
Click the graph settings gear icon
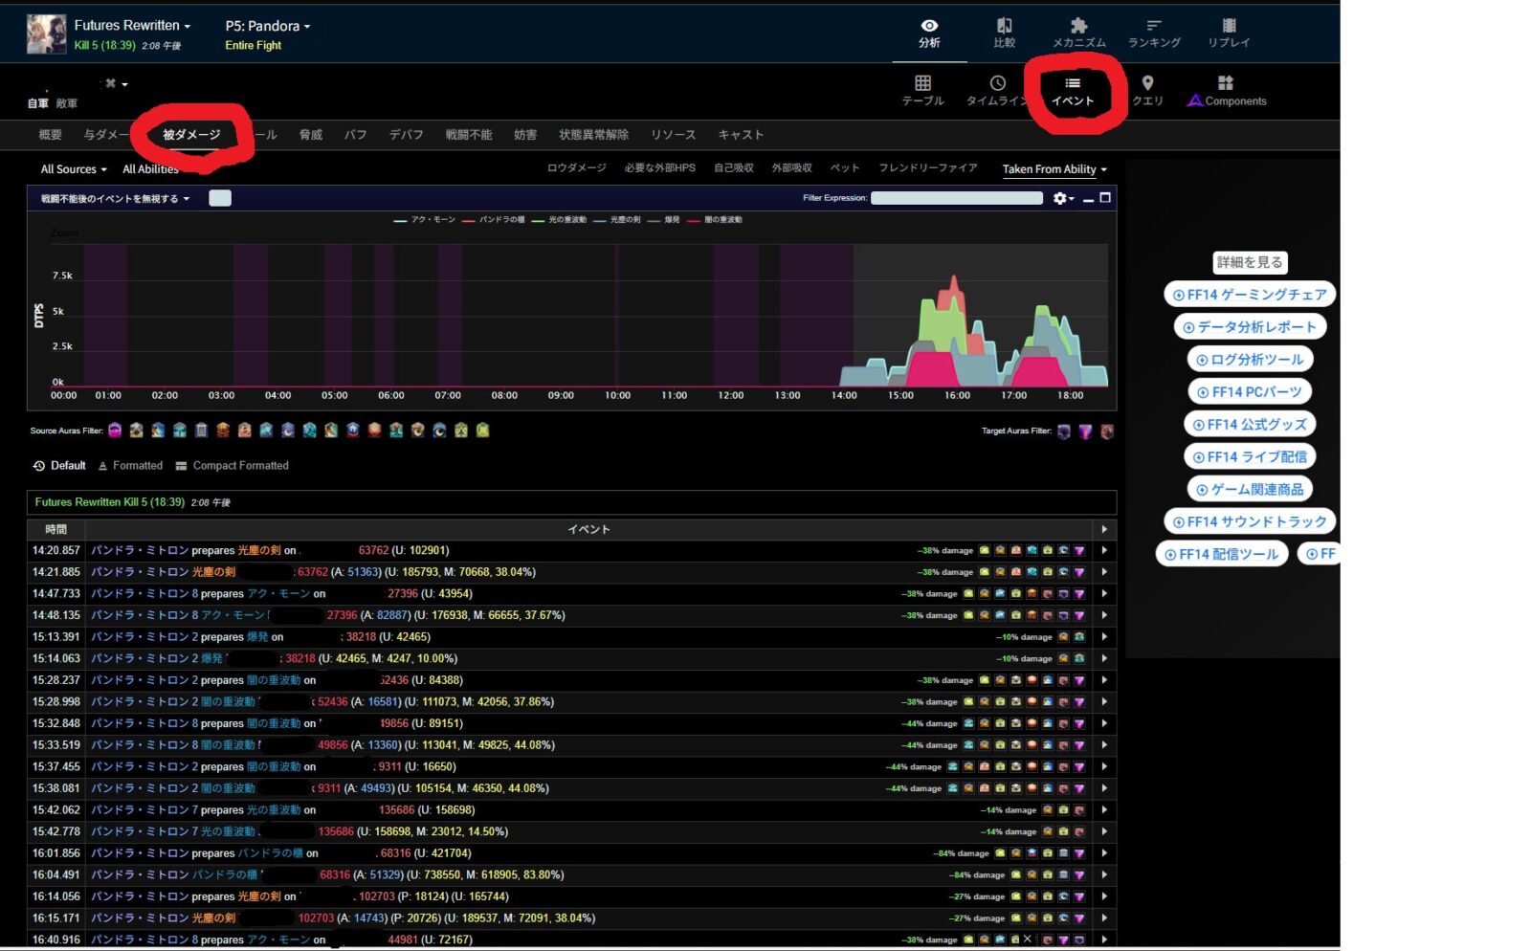[1060, 198]
